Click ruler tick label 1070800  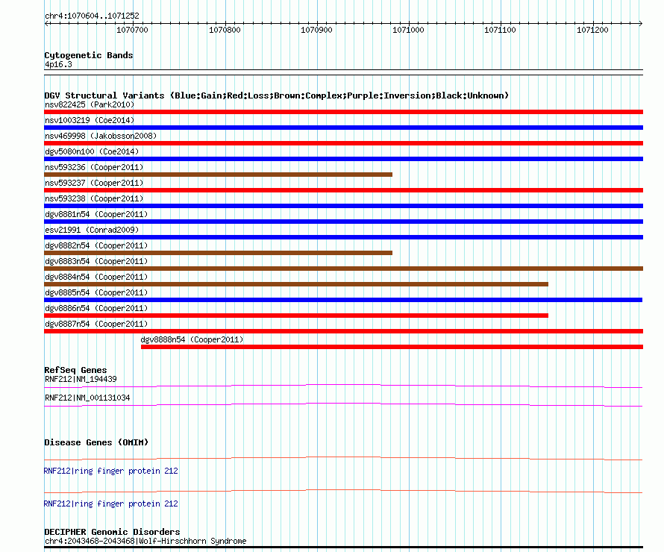point(225,30)
